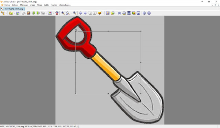Click the Crop selection icon
The image size is (220, 128).
(x=29, y=13)
